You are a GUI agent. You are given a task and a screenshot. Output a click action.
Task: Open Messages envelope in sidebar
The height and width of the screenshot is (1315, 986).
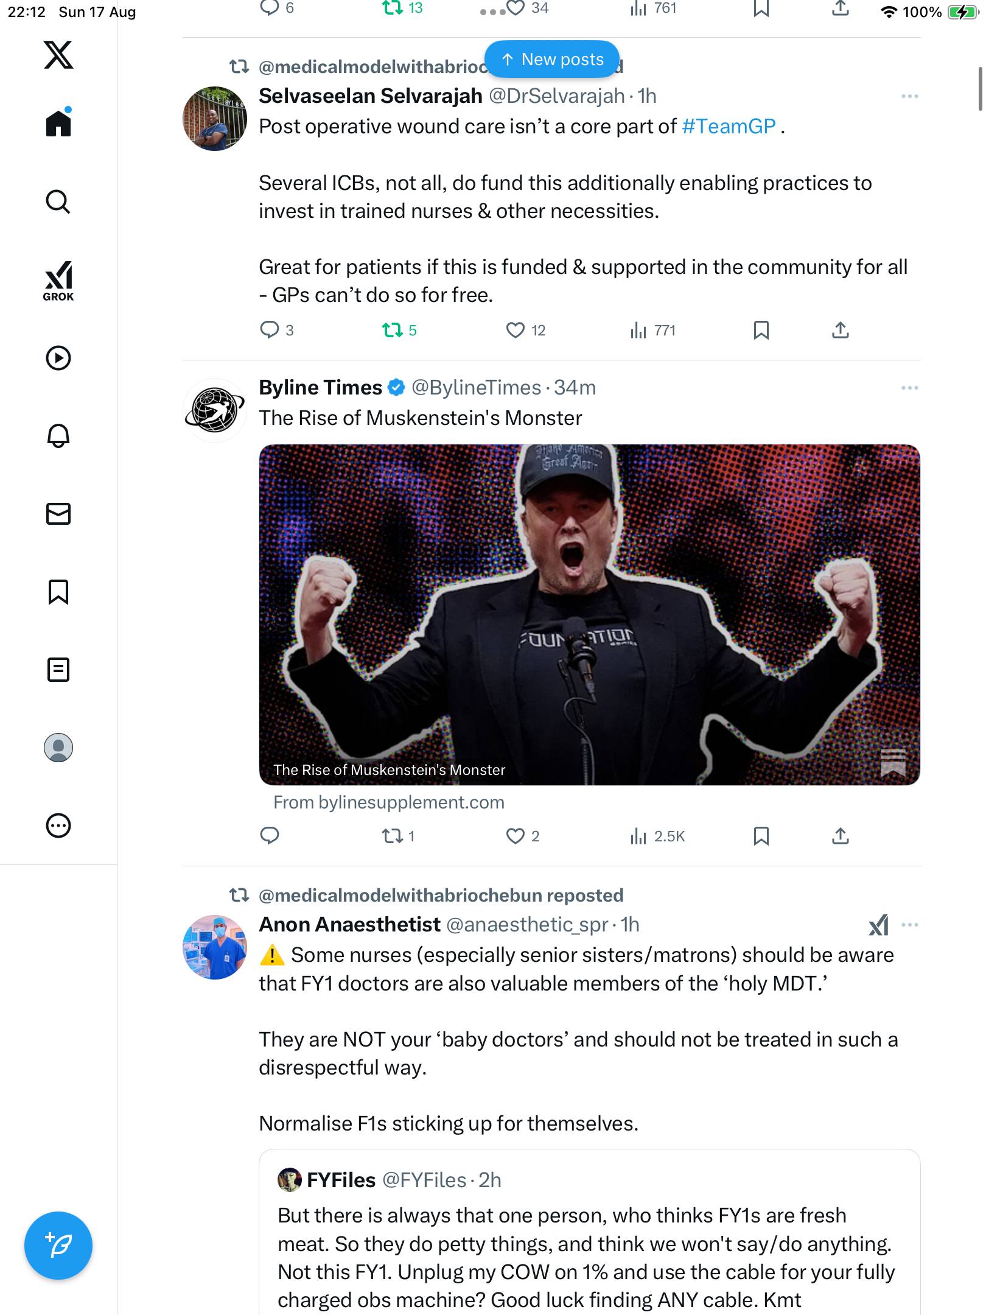tap(58, 514)
